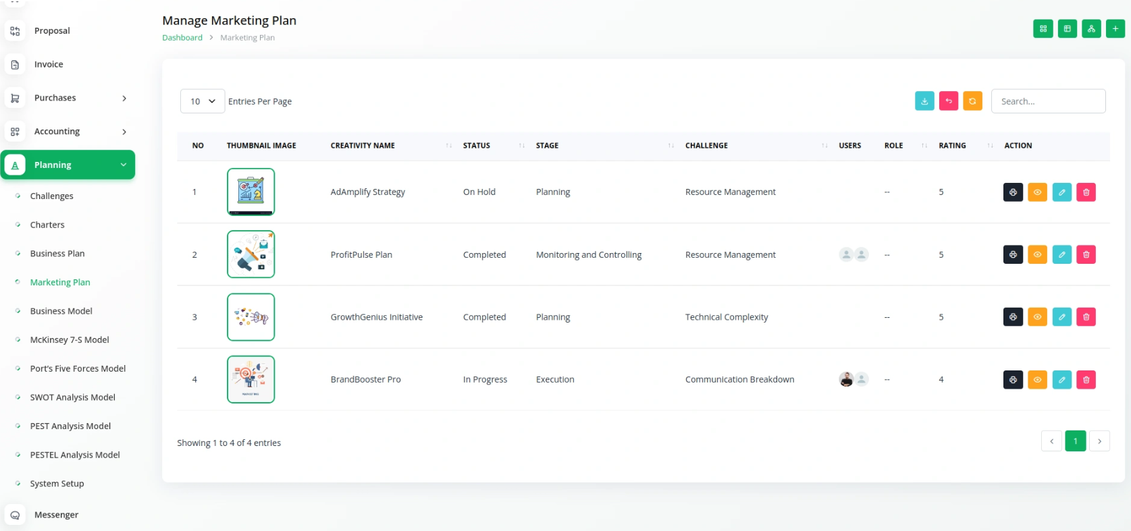This screenshot has width=1131, height=531.
Task: Delete the BrandBooster Pro entry
Action: click(1086, 380)
